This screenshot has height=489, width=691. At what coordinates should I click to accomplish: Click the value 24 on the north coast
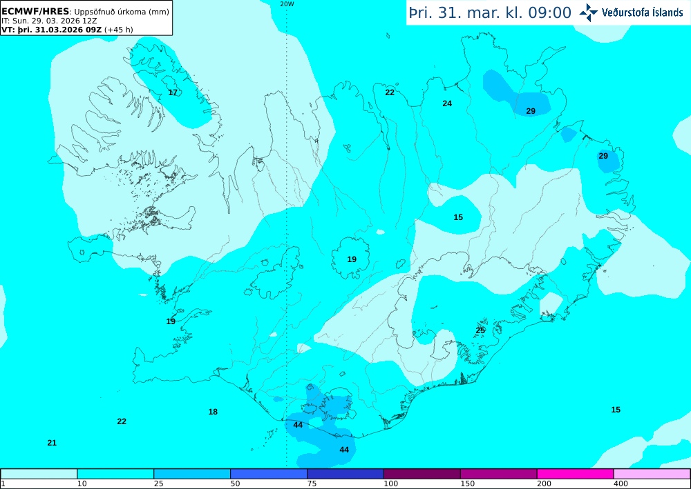[x=447, y=103]
